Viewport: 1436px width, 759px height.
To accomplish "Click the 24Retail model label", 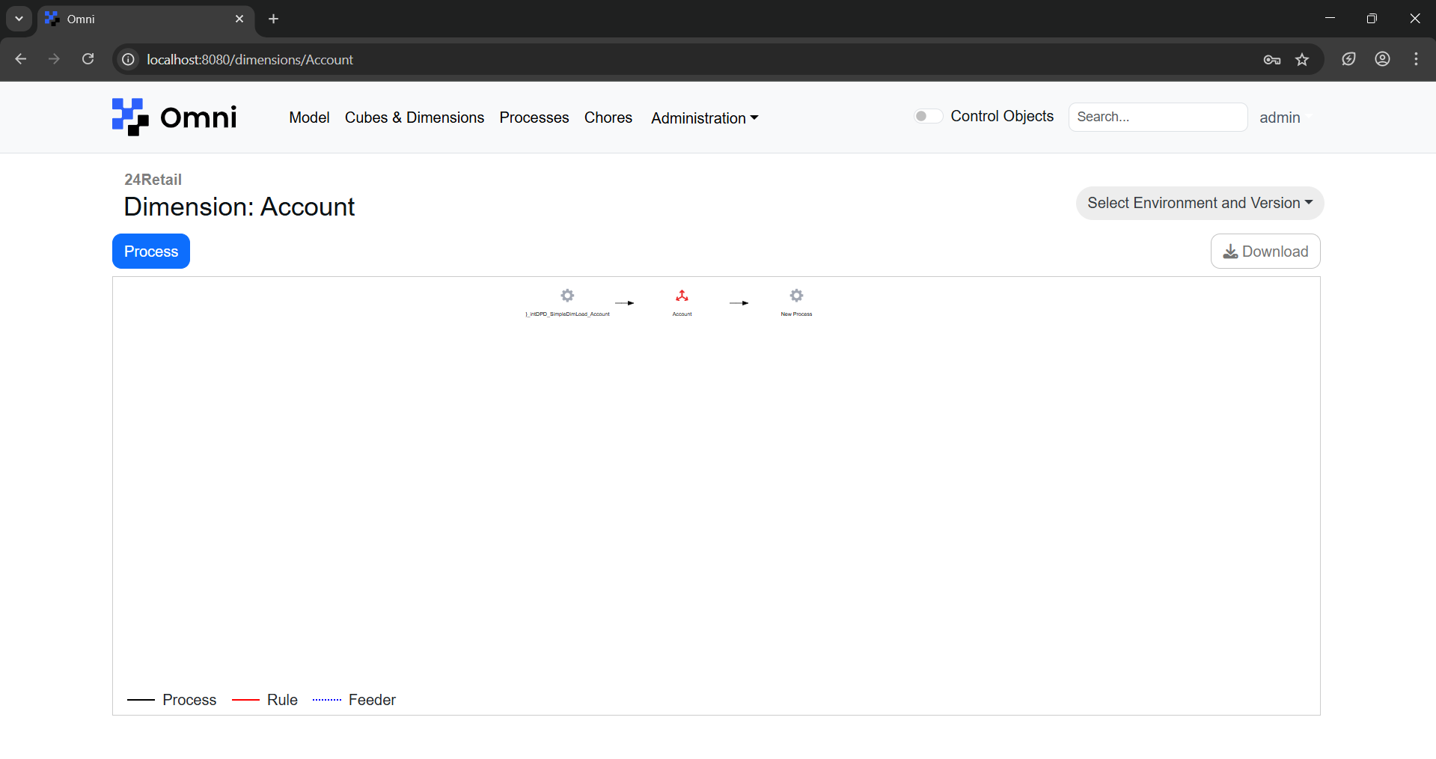I will coord(153,180).
